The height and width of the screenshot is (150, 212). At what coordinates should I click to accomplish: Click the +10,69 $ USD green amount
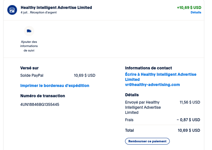[189, 8]
